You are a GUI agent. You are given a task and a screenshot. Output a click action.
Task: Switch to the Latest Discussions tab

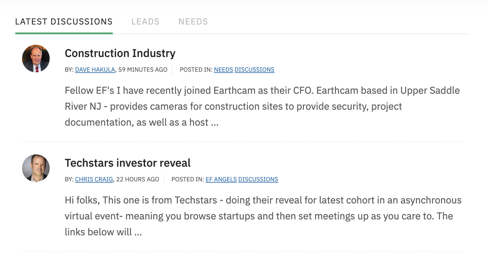pyautogui.click(x=64, y=22)
